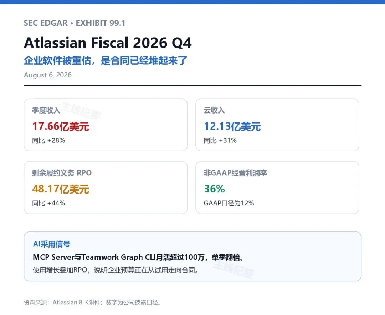This screenshot has height=315, width=385.
Task: Click the green 36% margin figure
Action: 214,189
